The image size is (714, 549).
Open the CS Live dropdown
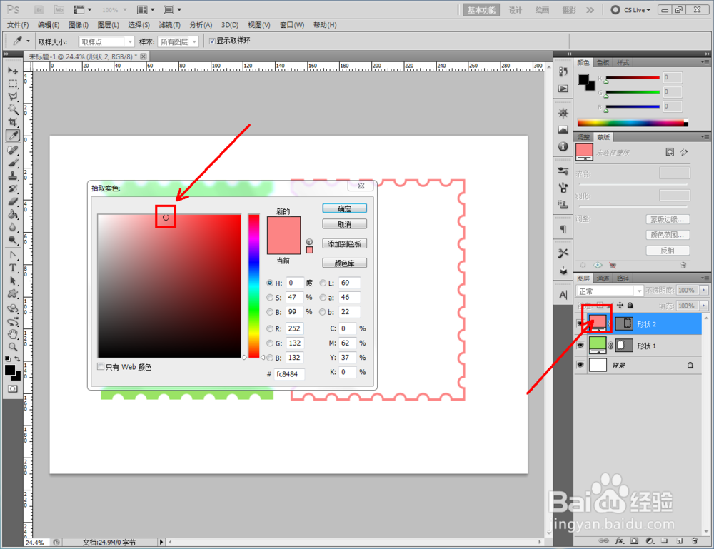pos(631,9)
